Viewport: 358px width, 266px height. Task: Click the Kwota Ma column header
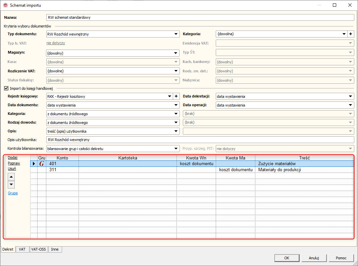[236, 158]
